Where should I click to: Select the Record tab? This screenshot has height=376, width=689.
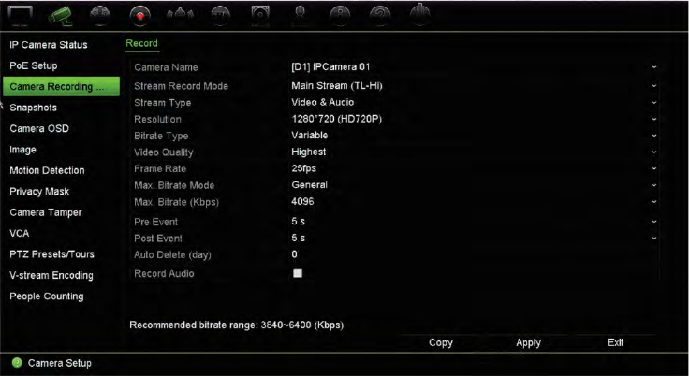tap(141, 43)
